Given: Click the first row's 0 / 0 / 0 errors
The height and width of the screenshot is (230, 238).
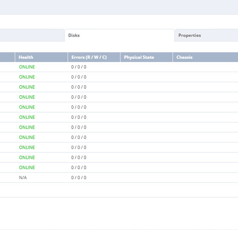Looking at the screenshot, I should (79, 67).
